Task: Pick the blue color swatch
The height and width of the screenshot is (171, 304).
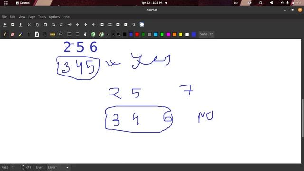Action: (x=131, y=34)
